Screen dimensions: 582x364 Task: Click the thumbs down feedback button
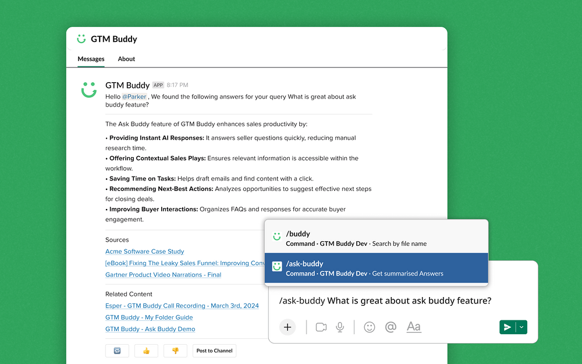point(175,351)
